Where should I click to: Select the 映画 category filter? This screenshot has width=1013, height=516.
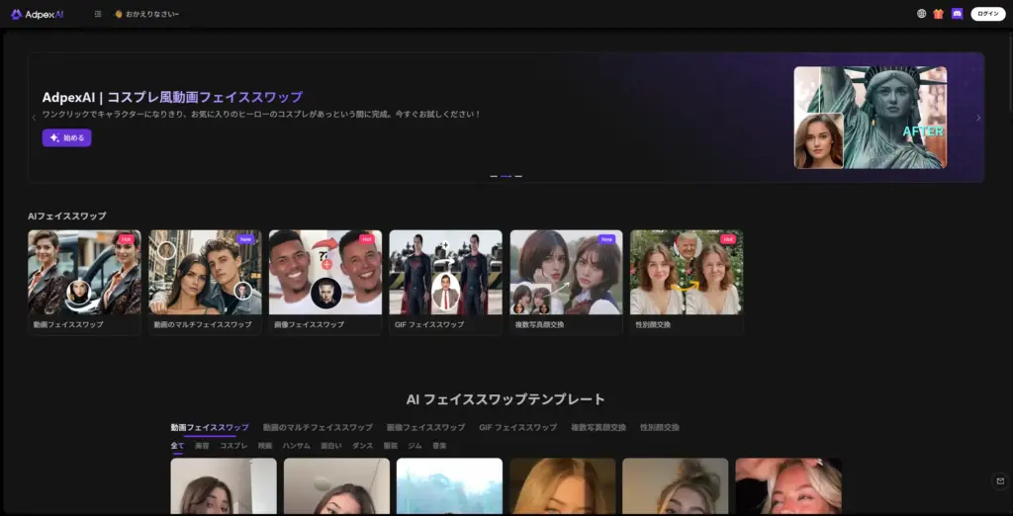pos(265,446)
